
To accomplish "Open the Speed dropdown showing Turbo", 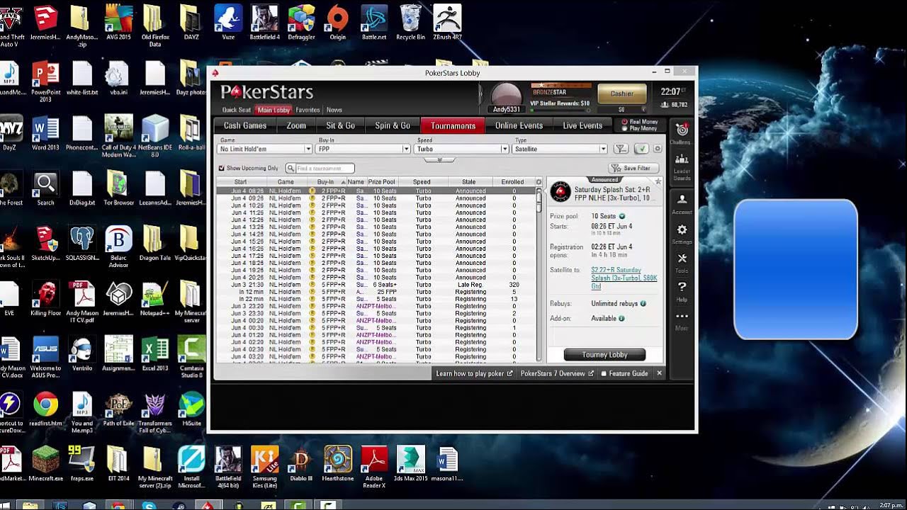I will [x=462, y=149].
